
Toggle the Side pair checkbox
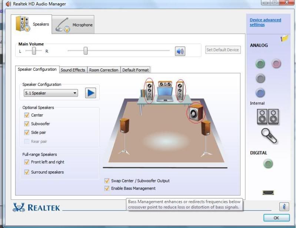[27, 133]
